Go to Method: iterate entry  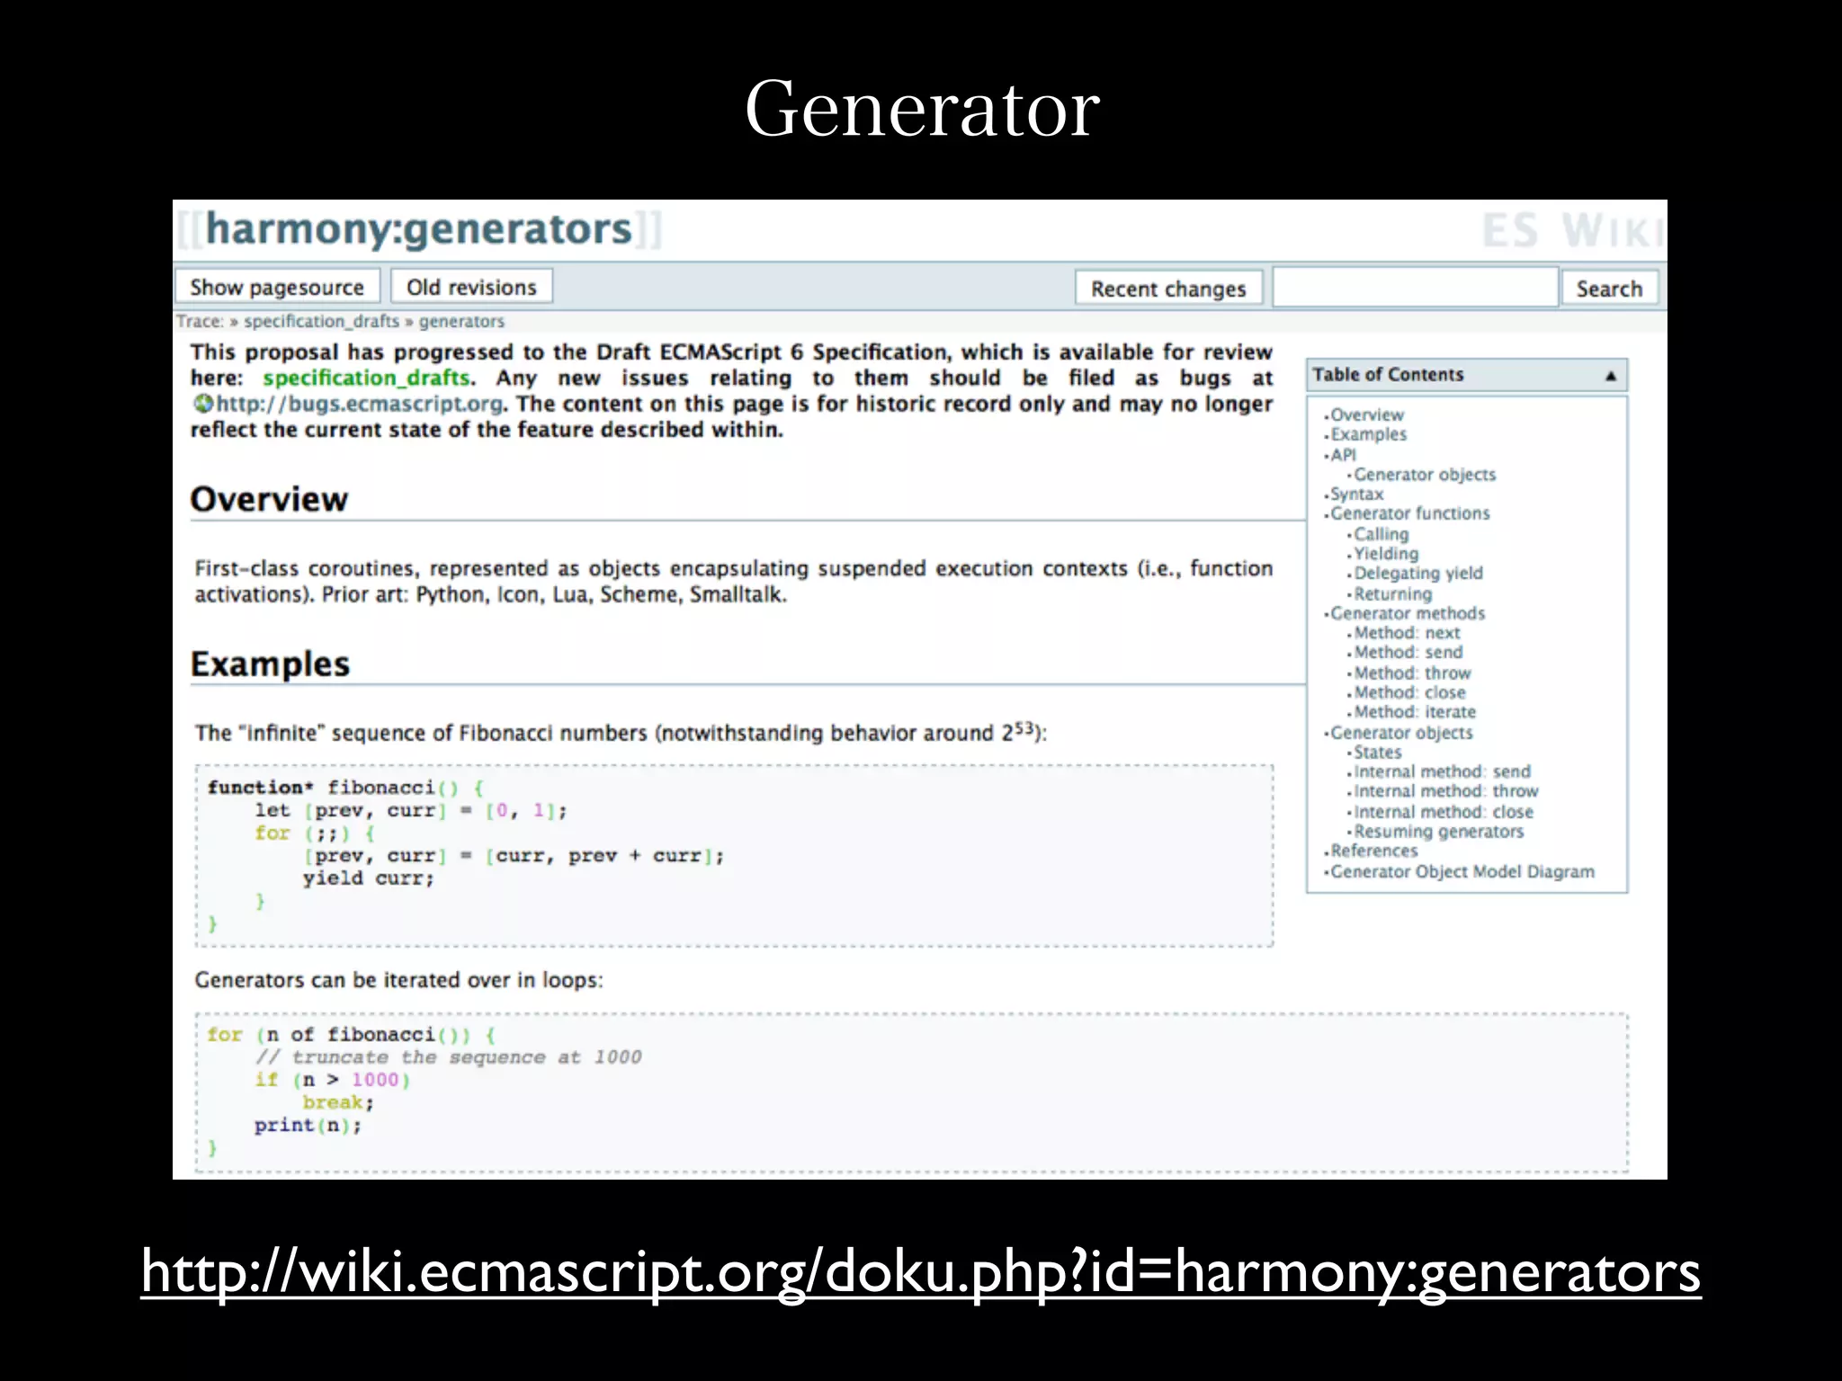tap(1415, 712)
